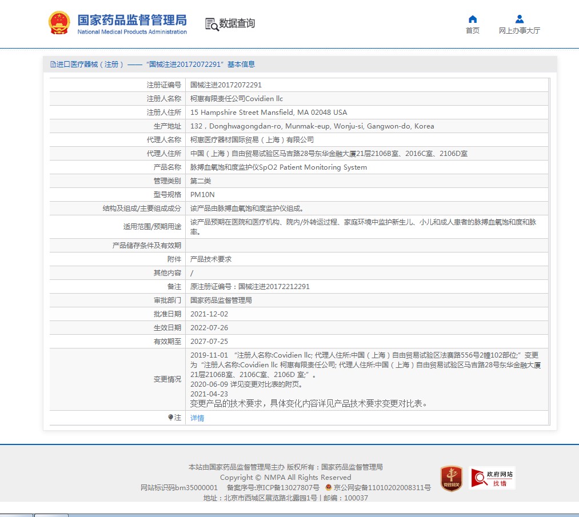Click registration number 国械注进20172072291 value

click(226, 85)
